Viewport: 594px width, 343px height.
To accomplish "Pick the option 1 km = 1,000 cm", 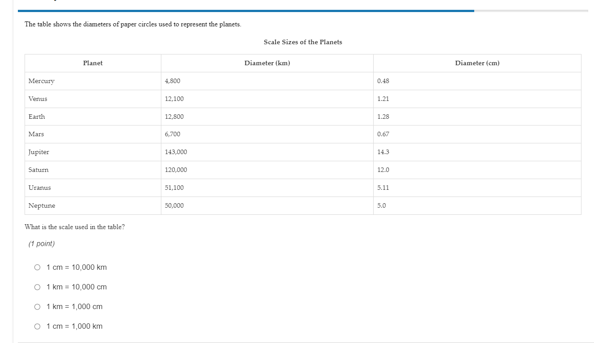I will click(38, 307).
